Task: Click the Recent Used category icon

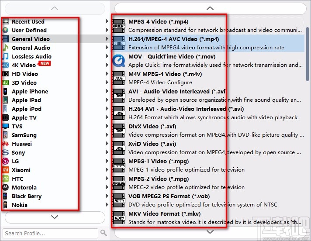Action: tap(5, 21)
